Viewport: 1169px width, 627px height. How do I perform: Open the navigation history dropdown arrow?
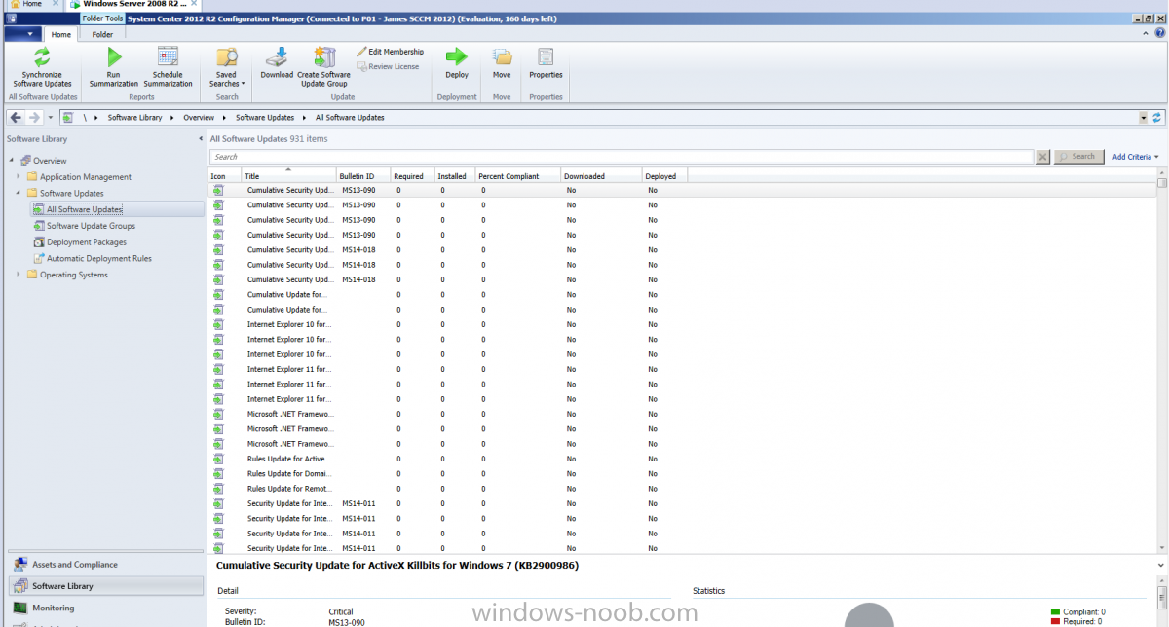coord(50,118)
